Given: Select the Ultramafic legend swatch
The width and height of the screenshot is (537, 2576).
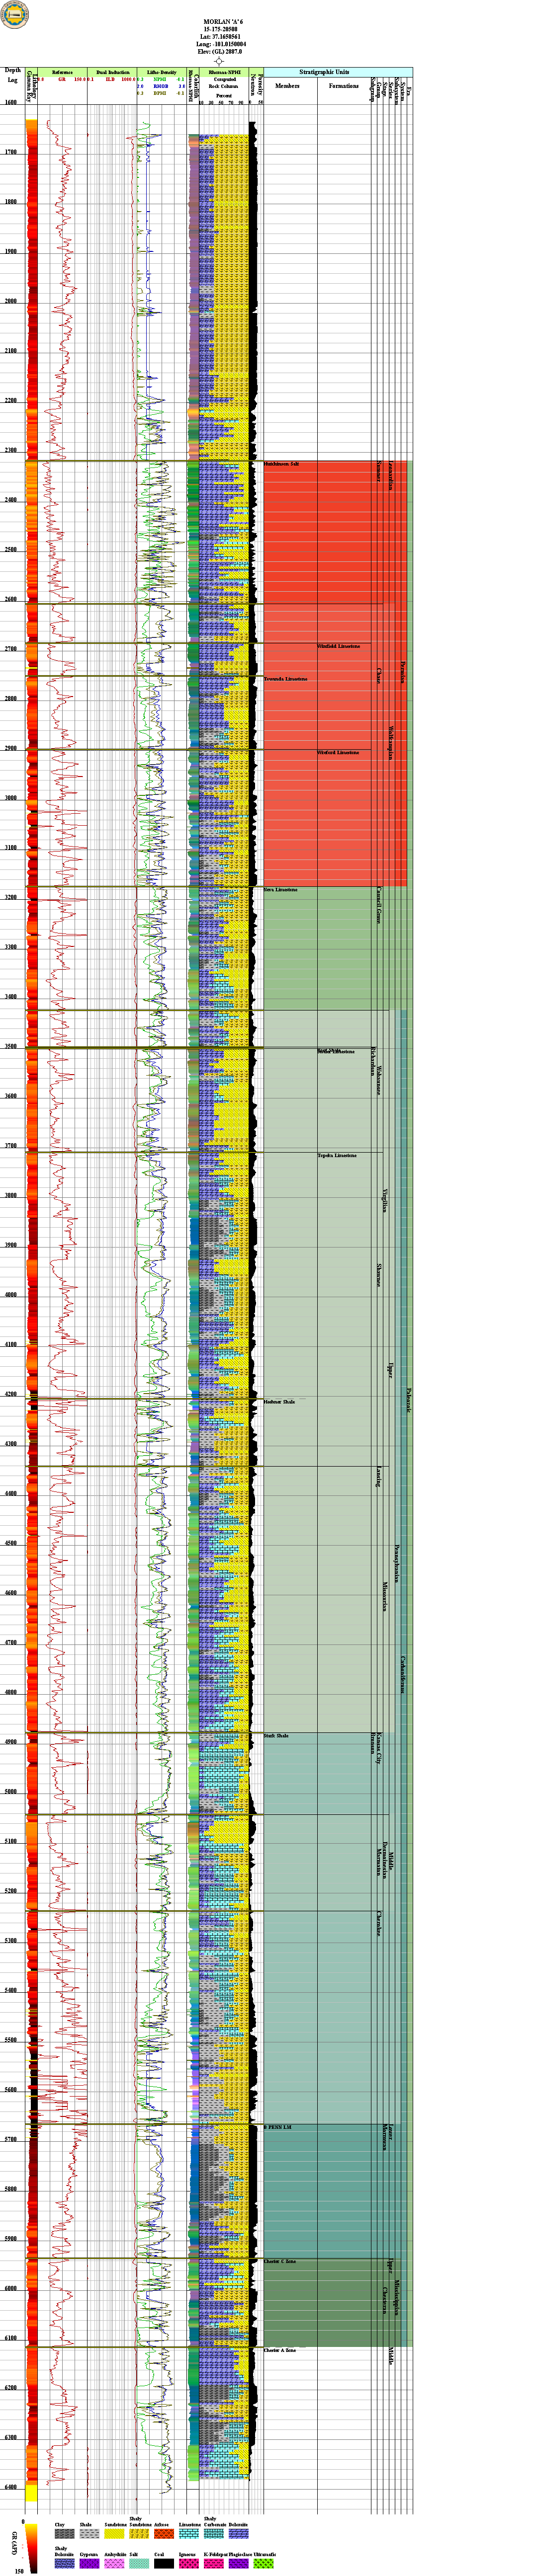Looking at the screenshot, I should [x=264, y=2563].
